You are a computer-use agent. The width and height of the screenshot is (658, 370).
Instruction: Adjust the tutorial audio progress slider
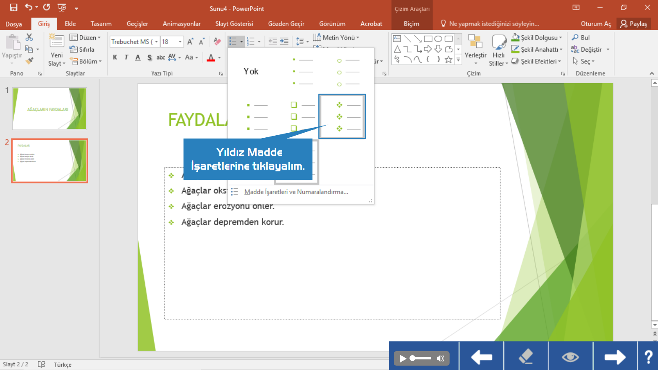[420, 358]
